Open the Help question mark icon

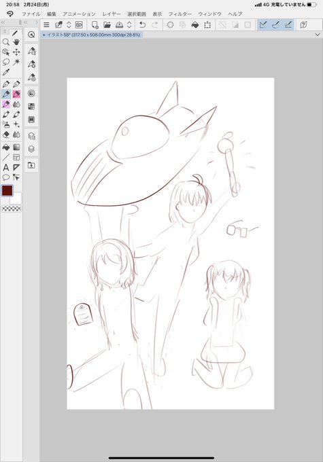[x=303, y=24]
